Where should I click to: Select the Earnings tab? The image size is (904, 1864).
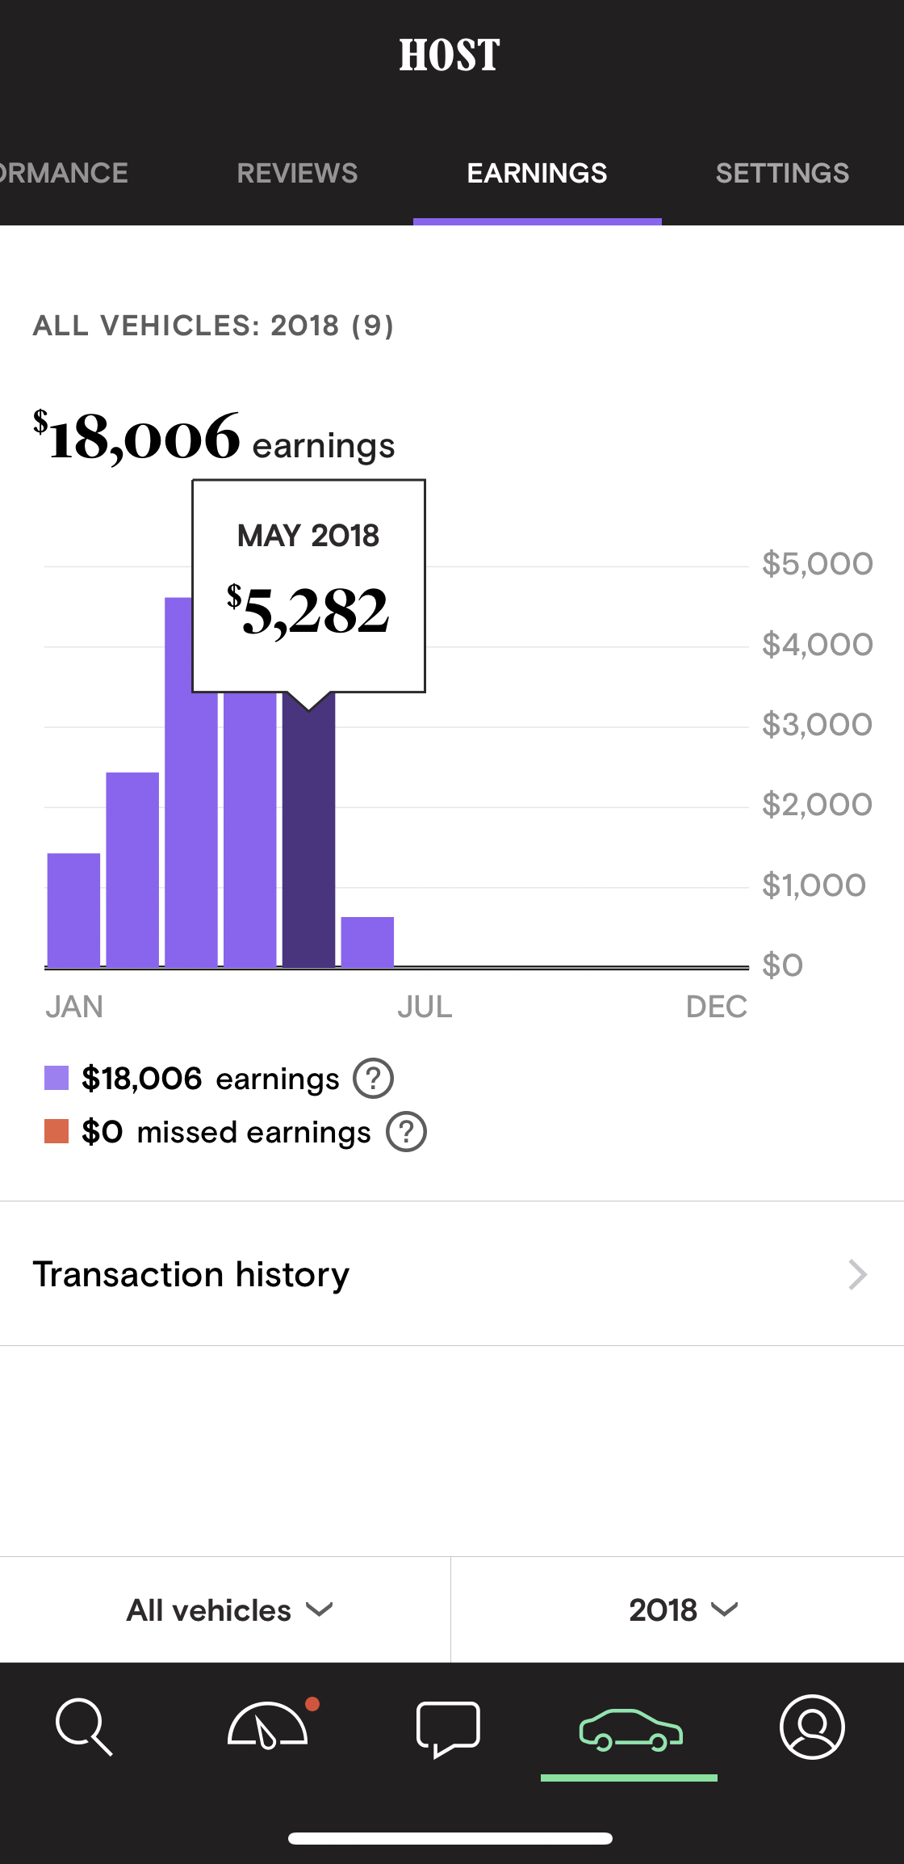click(x=537, y=173)
